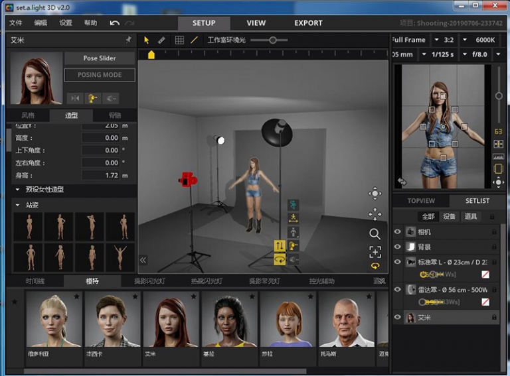Switch to the EXPORT tab
The width and height of the screenshot is (510, 376).
point(308,23)
